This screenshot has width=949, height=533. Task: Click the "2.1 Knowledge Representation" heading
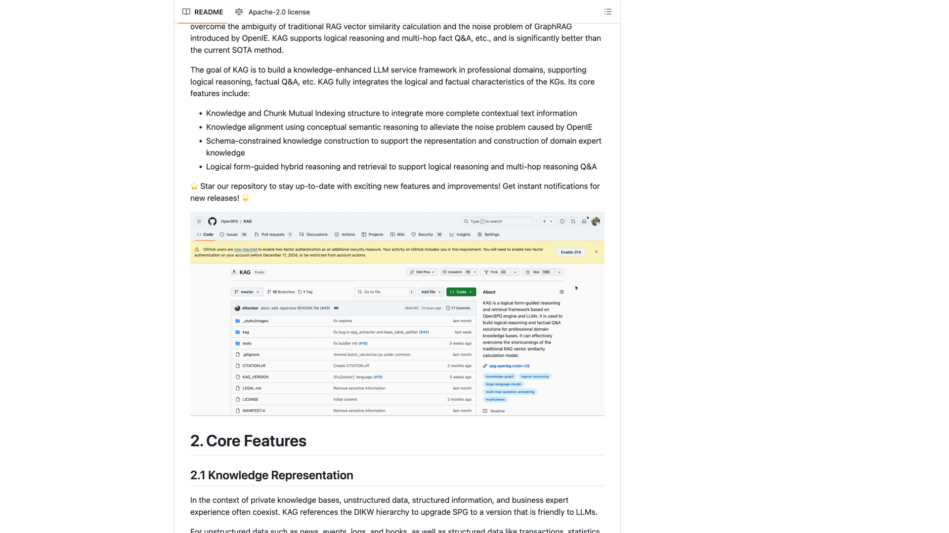point(271,475)
